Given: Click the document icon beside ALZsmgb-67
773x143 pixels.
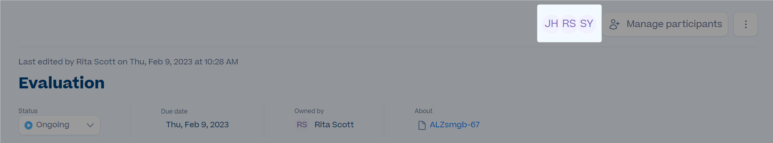Looking at the screenshot, I should [x=422, y=125].
